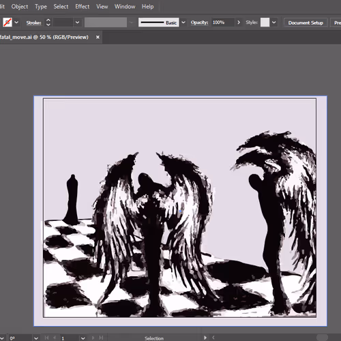Viewport: 341px width, 341px height.
Task: Close the fatal_move.ai document tab
Action: click(98, 37)
